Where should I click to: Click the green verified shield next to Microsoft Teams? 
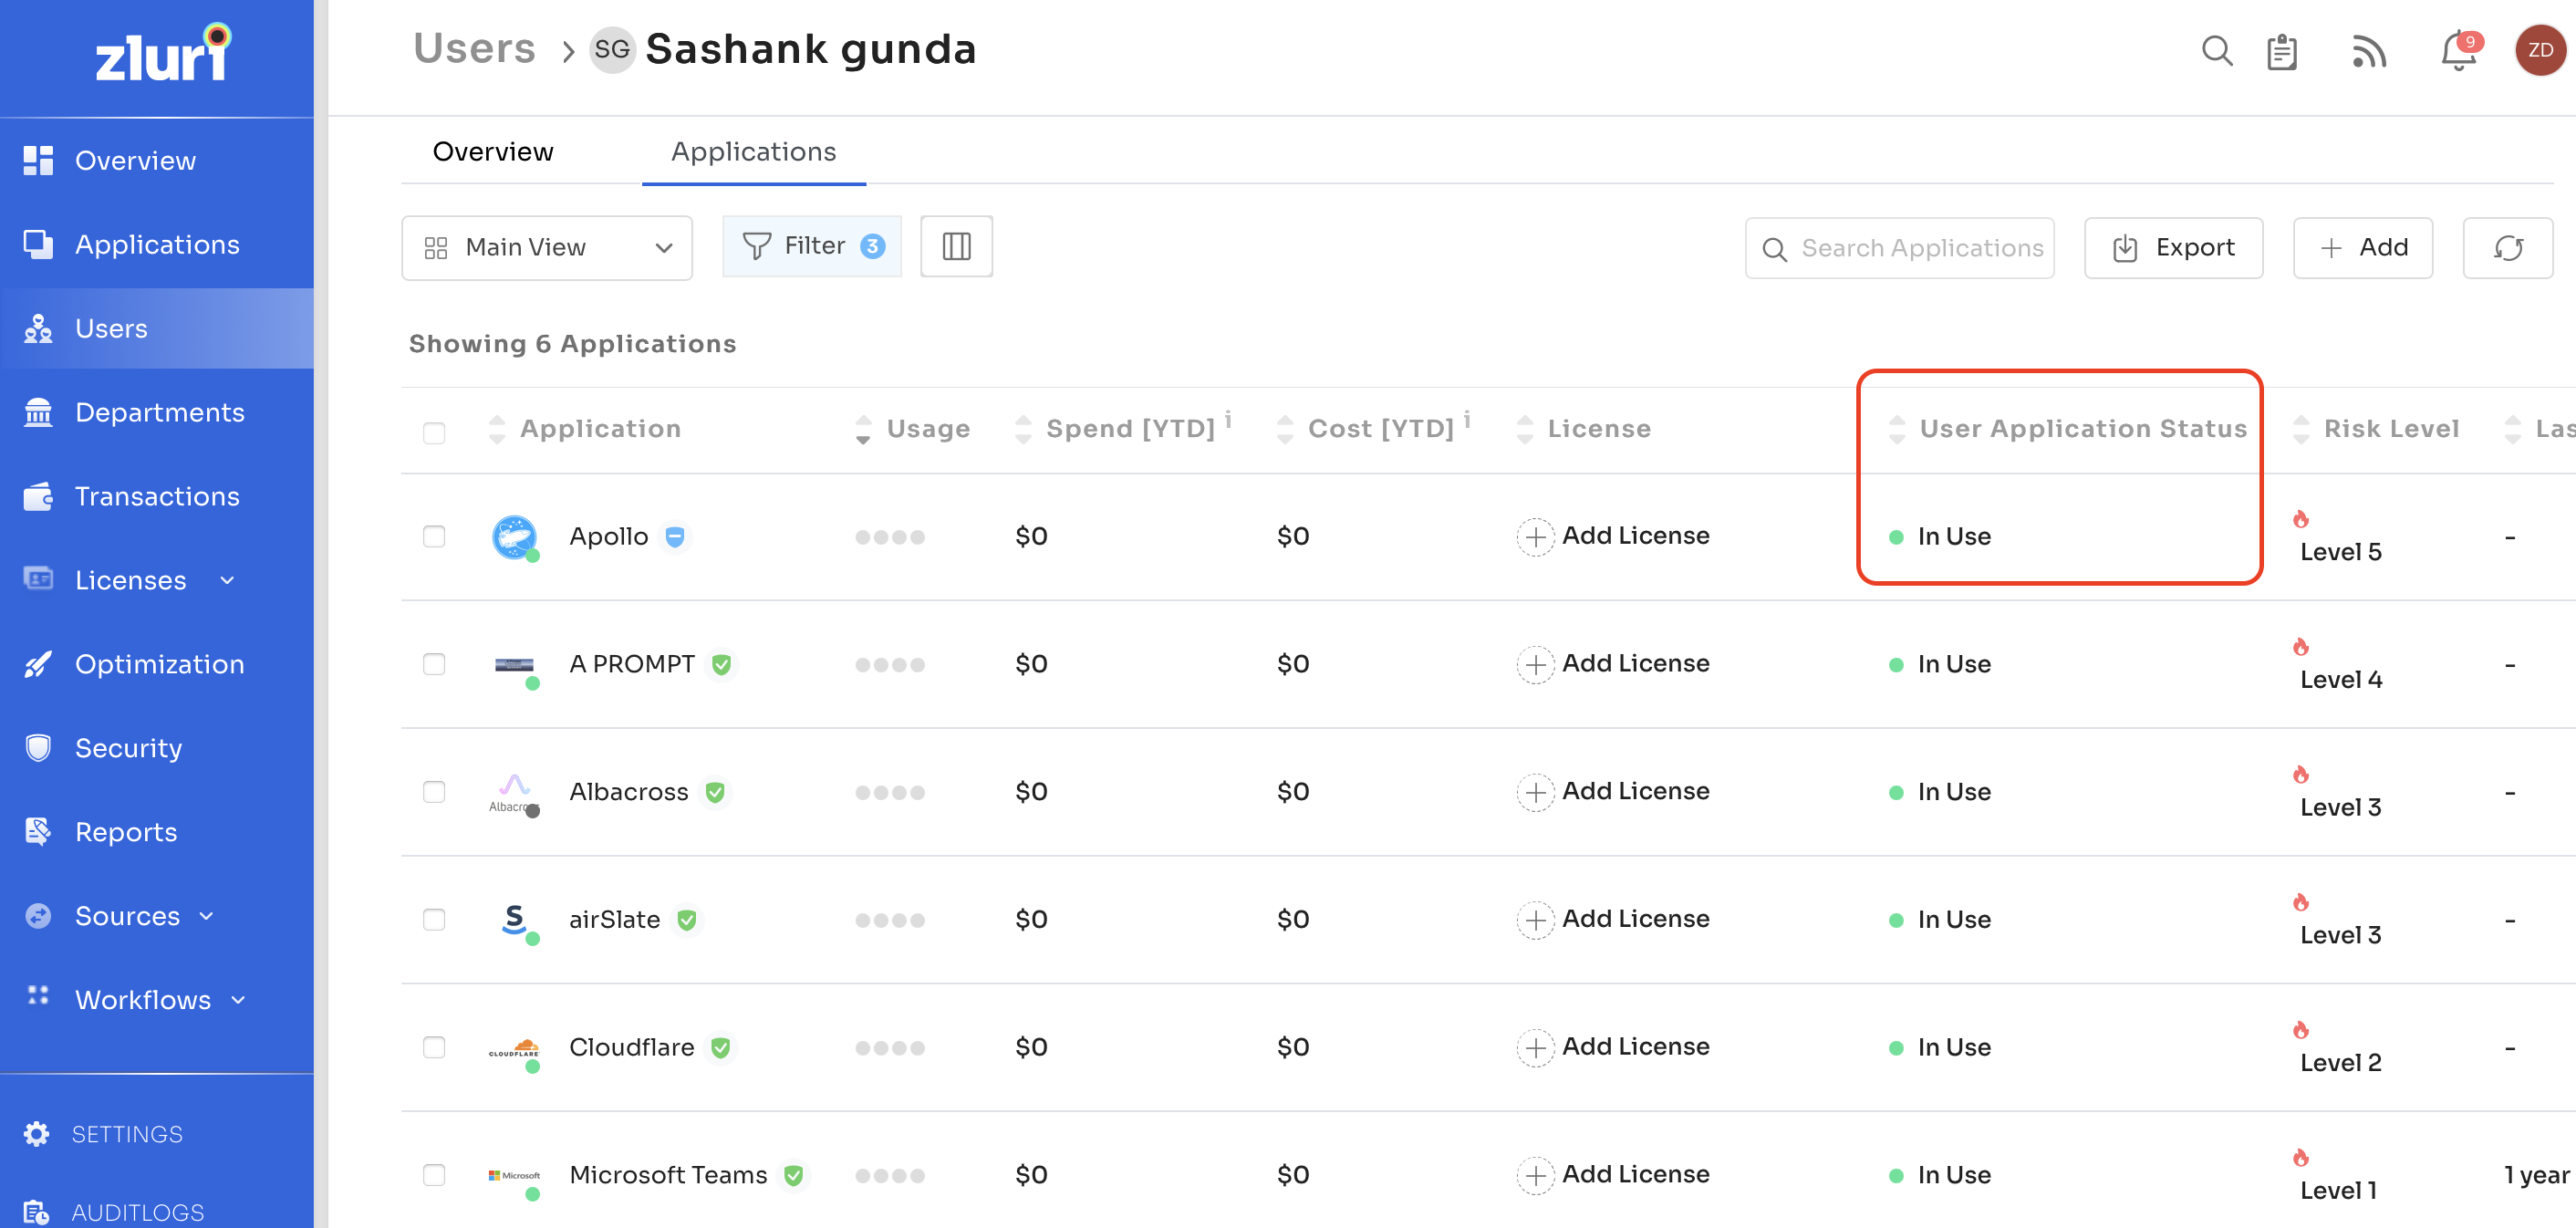click(x=793, y=1175)
